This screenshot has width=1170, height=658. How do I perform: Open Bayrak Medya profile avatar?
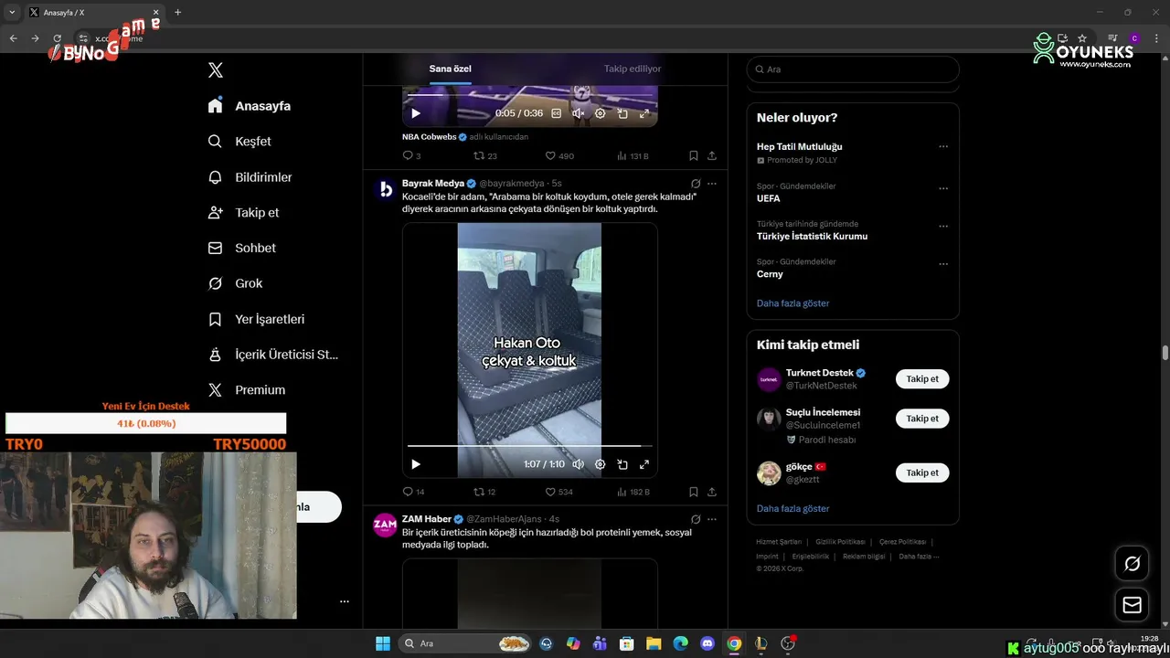click(386, 188)
